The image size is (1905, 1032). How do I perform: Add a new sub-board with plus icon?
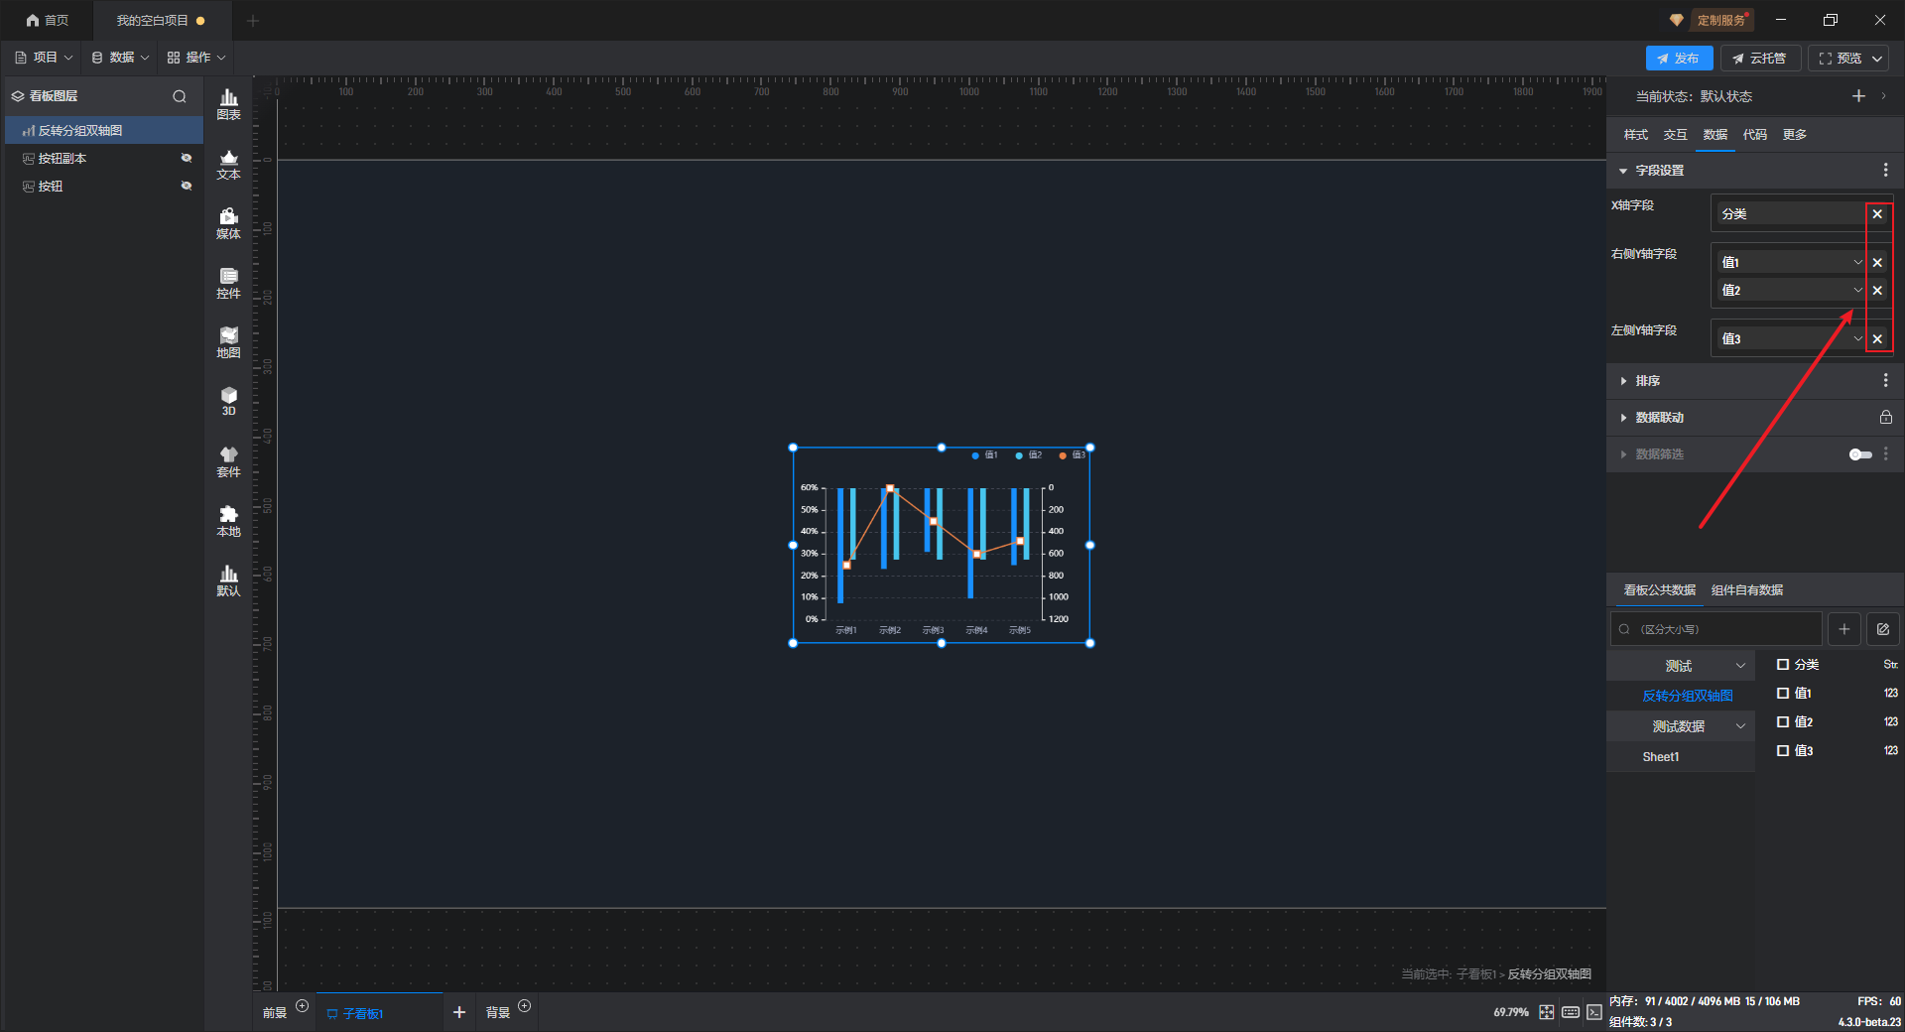coord(459,1012)
